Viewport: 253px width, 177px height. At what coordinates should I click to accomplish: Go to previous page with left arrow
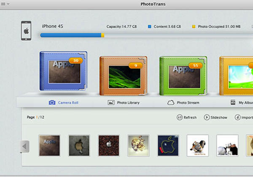[25, 146]
